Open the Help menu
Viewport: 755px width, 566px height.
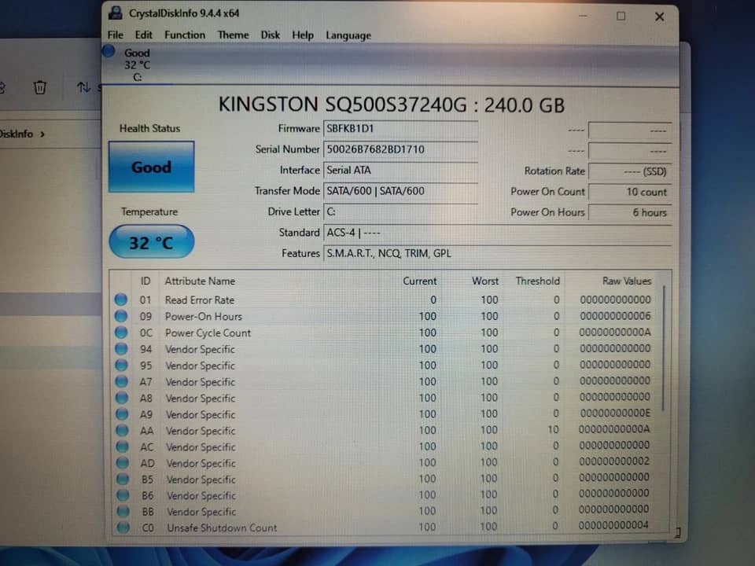pyautogui.click(x=302, y=35)
